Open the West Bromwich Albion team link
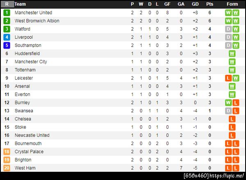 (37, 21)
